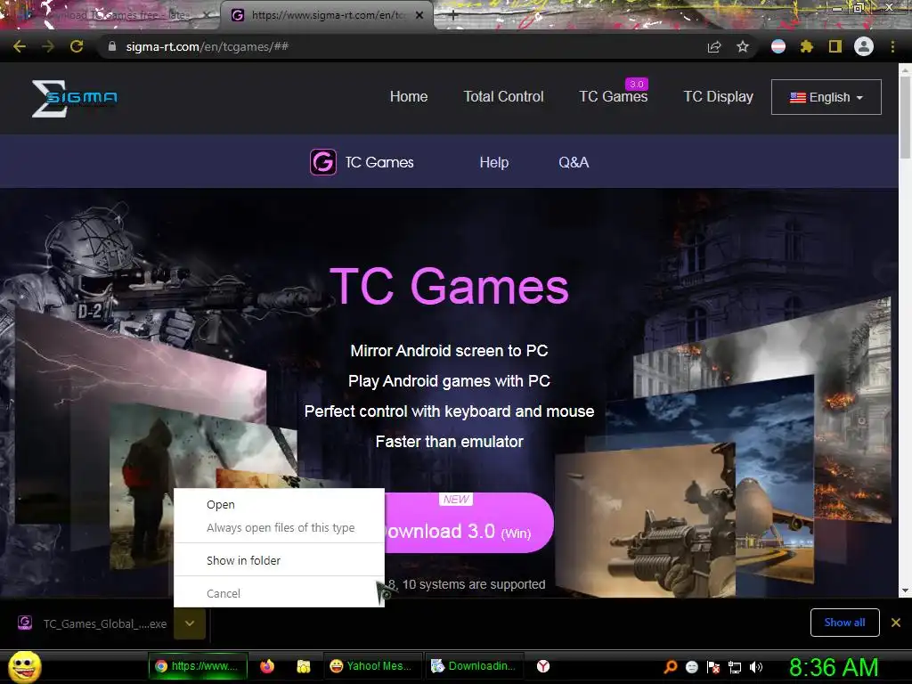Screen dimensions: 912x684
Task: Click the 8:36 AM clock
Action: (x=834, y=667)
